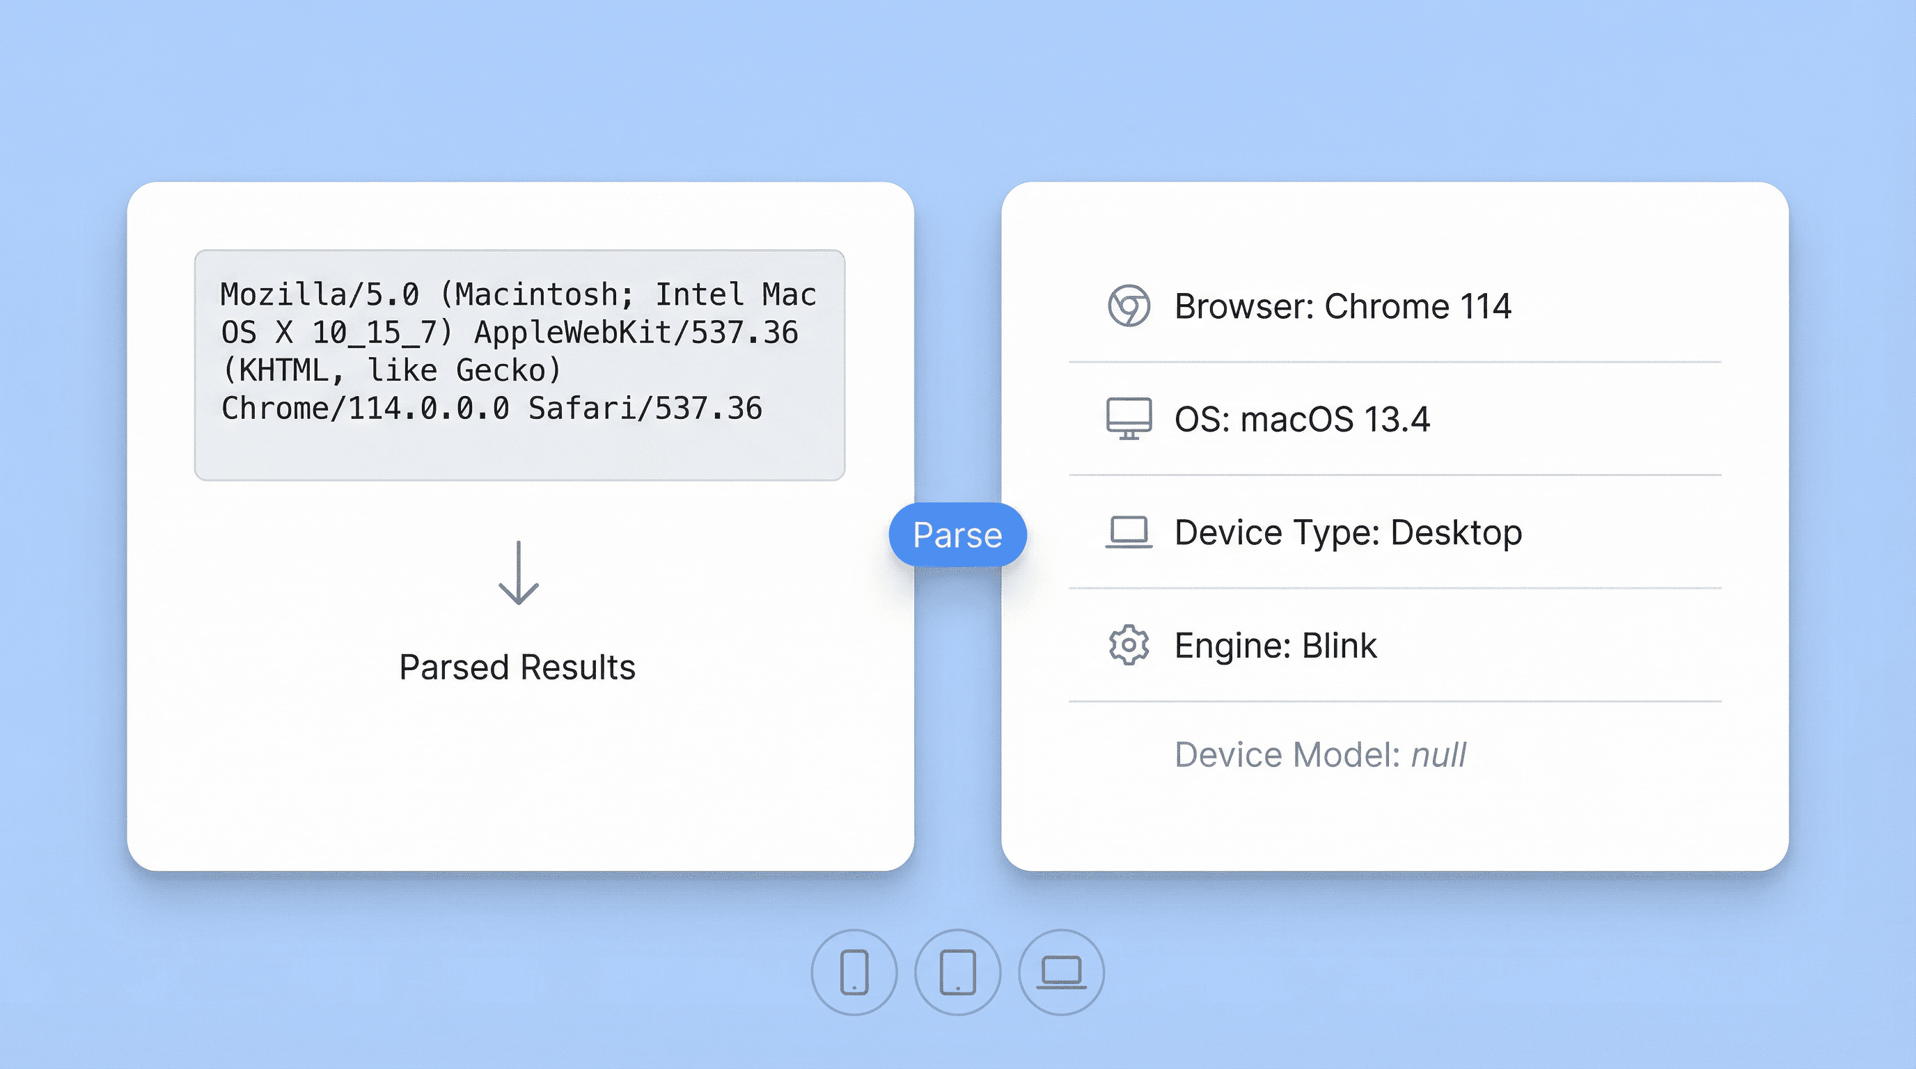Click into the user agent text box
This screenshot has width=1916, height=1069.
(519, 446)
